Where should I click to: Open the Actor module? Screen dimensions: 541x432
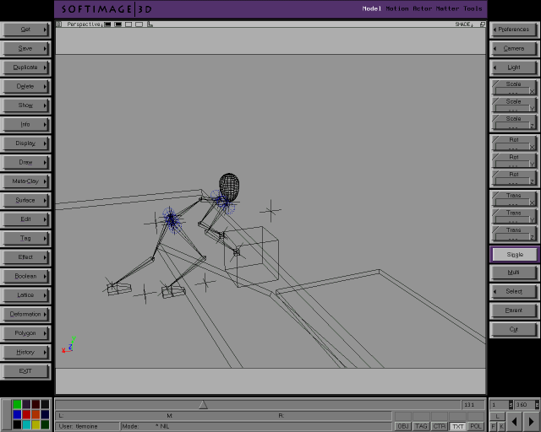(424, 8)
